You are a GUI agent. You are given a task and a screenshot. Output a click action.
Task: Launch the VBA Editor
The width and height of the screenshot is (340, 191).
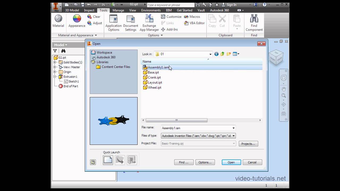194,23
